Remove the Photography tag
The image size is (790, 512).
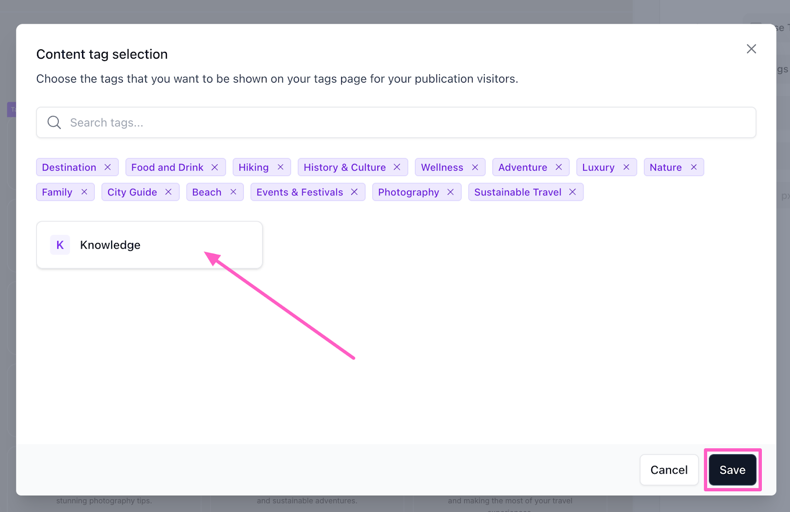click(x=450, y=192)
